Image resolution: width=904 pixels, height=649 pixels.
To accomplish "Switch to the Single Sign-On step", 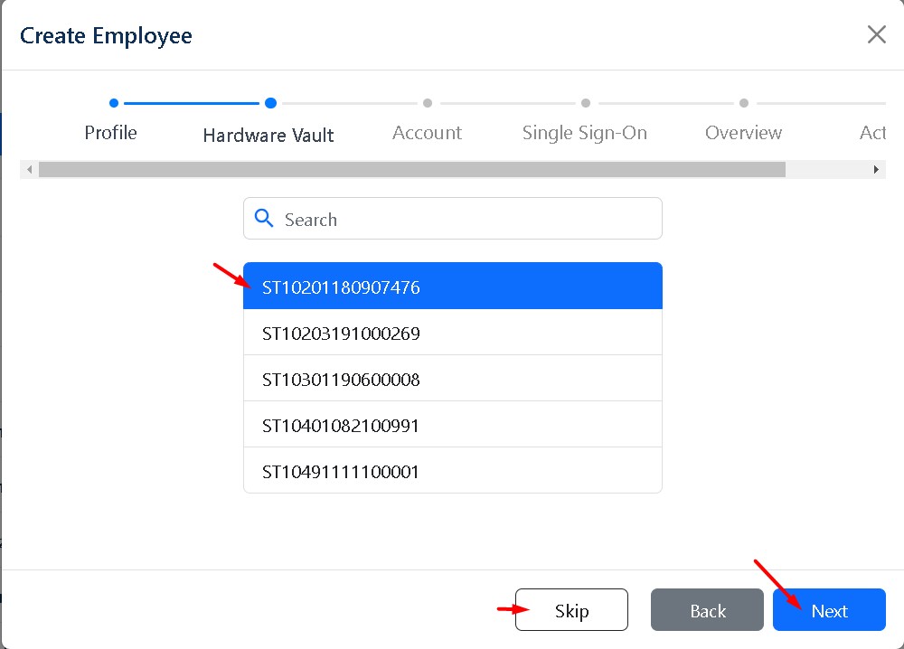I will coord(584,133).
